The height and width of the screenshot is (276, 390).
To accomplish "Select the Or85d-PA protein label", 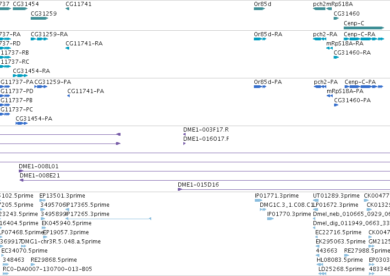I will point(268,82).
